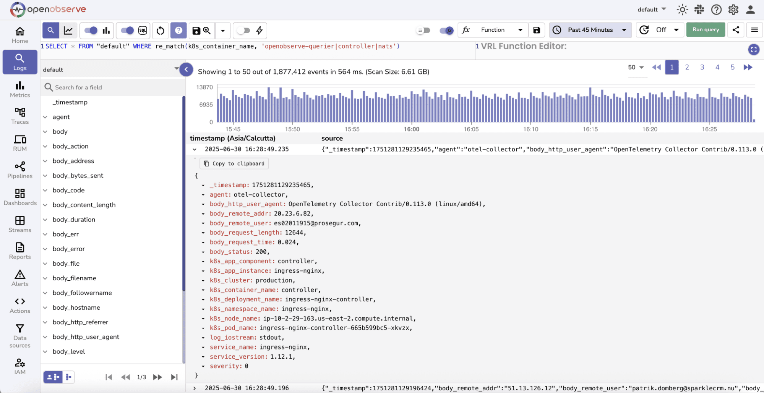Image resolution: width=764 pixels, height=393 pixels.
Task: Expand the body_action field
Action: (45, 146)
